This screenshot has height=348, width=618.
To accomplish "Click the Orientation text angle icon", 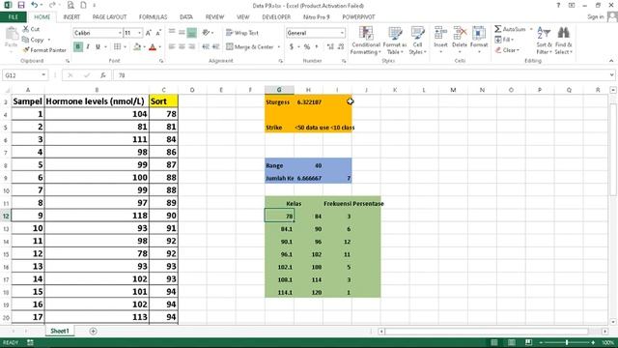I will (206, 33).
